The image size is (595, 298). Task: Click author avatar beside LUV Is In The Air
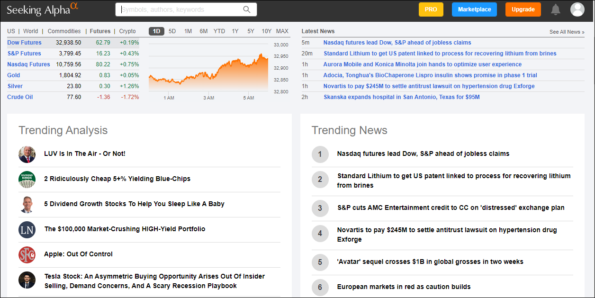(x=27, y=154)
